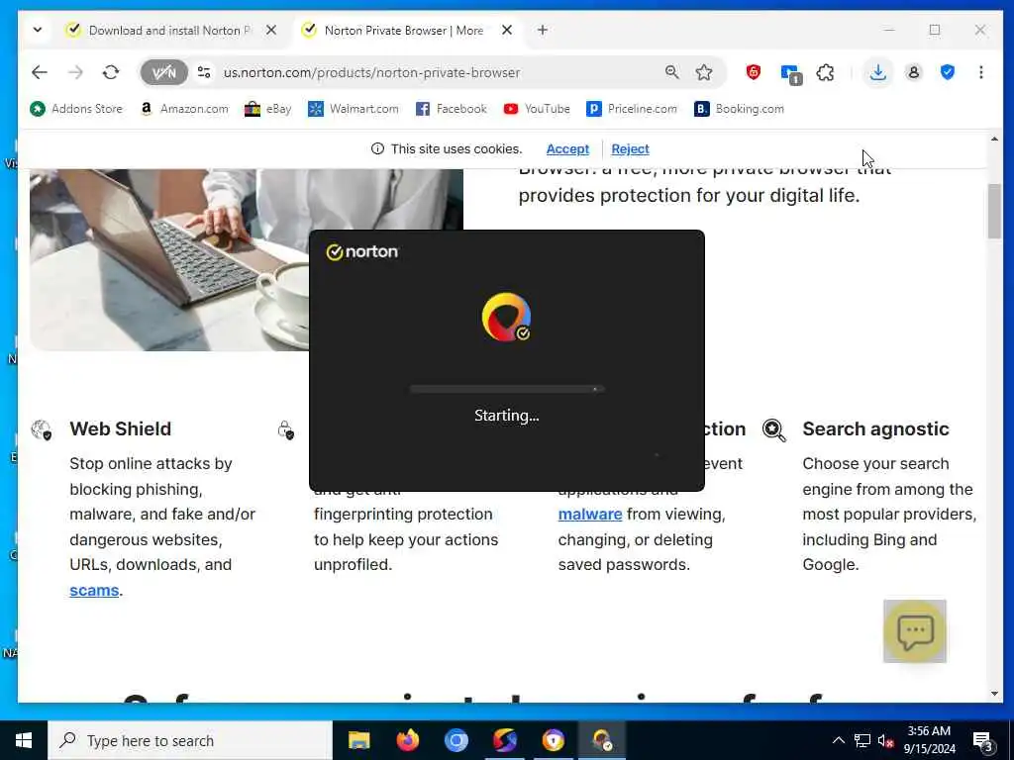Click the Search agnostic heading

point(875,429)
